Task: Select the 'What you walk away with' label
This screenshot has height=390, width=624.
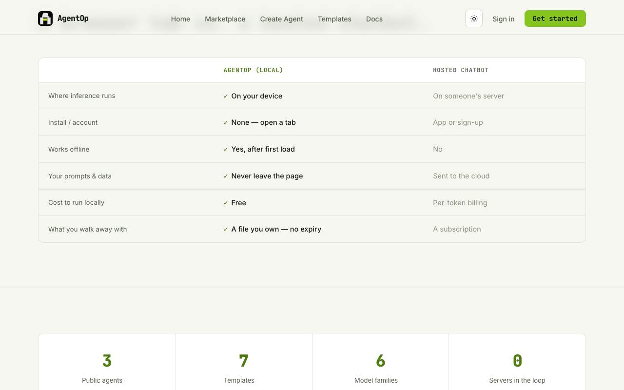Action: (x=88, y=229)
